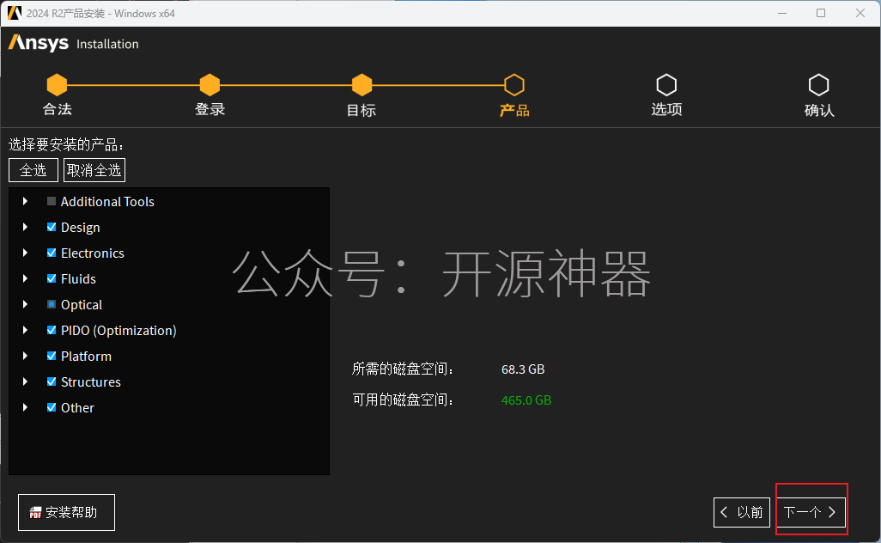Click the 68.3 GB required space value
The width and height of the screenshot is (881, 543).
523,369
